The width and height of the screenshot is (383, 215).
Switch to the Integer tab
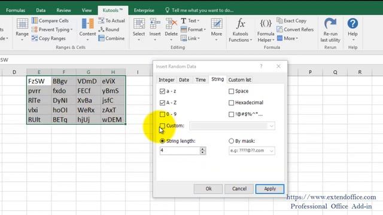[x=166, y=79]
